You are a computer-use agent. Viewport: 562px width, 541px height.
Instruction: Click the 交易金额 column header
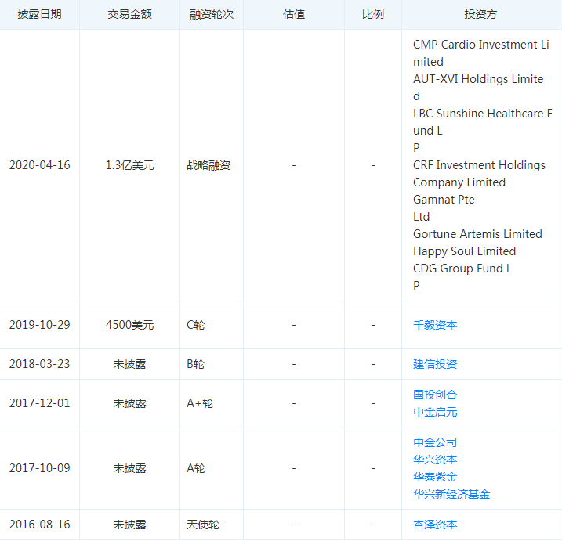(129, 14)
